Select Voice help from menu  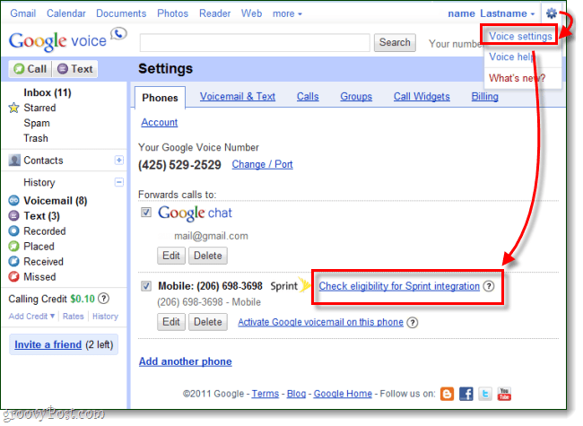click(x=511, y=57)
